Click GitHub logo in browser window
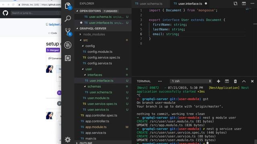The height and width of the screenshot is (144, 257). (x=5, y=13)
